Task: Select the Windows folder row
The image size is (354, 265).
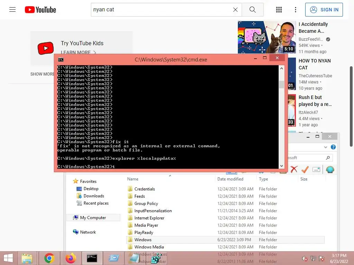Action: (x=225, y=239)
